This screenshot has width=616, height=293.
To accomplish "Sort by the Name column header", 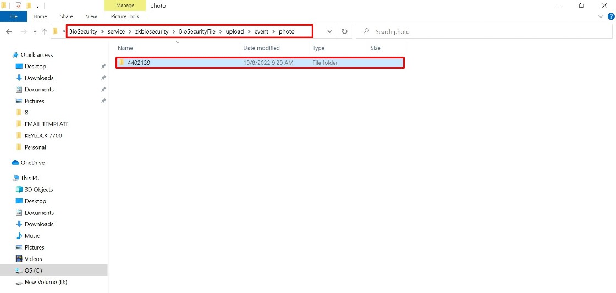I will coord(125,48).
